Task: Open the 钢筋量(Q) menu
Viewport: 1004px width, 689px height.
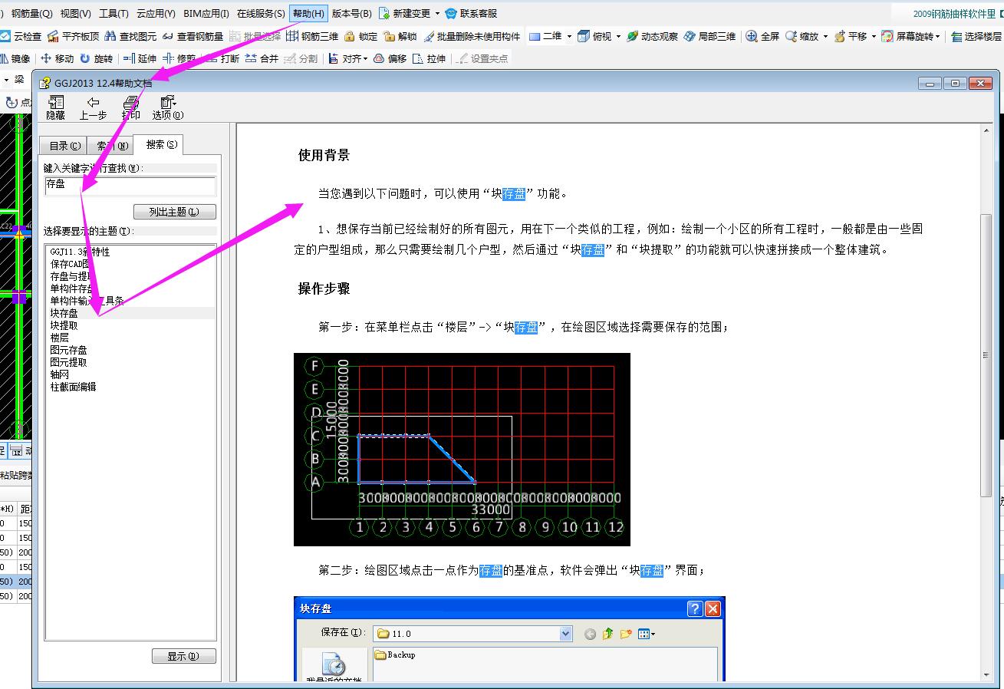Action: (x=32, y=14)
